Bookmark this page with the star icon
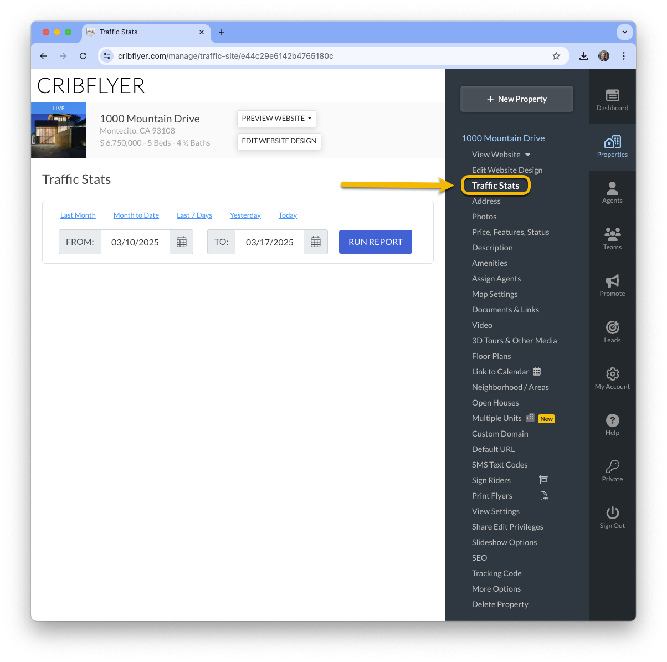The width and height of the screenshot is (667, 662). [x=556, y=56]
